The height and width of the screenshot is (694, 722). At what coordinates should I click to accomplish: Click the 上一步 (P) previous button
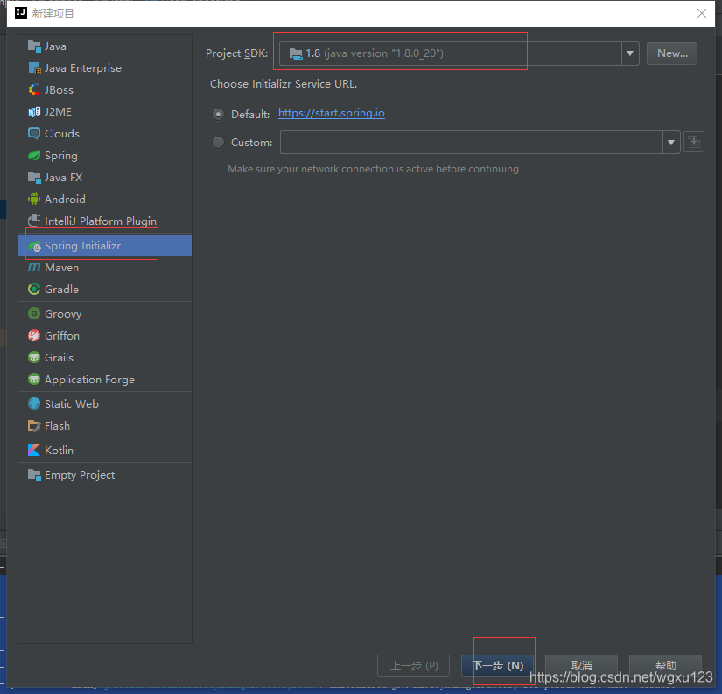tap(413, 666)
